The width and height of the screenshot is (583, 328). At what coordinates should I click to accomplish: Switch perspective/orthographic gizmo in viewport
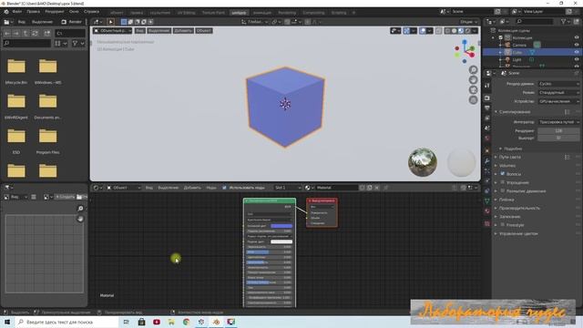(473, 100)
